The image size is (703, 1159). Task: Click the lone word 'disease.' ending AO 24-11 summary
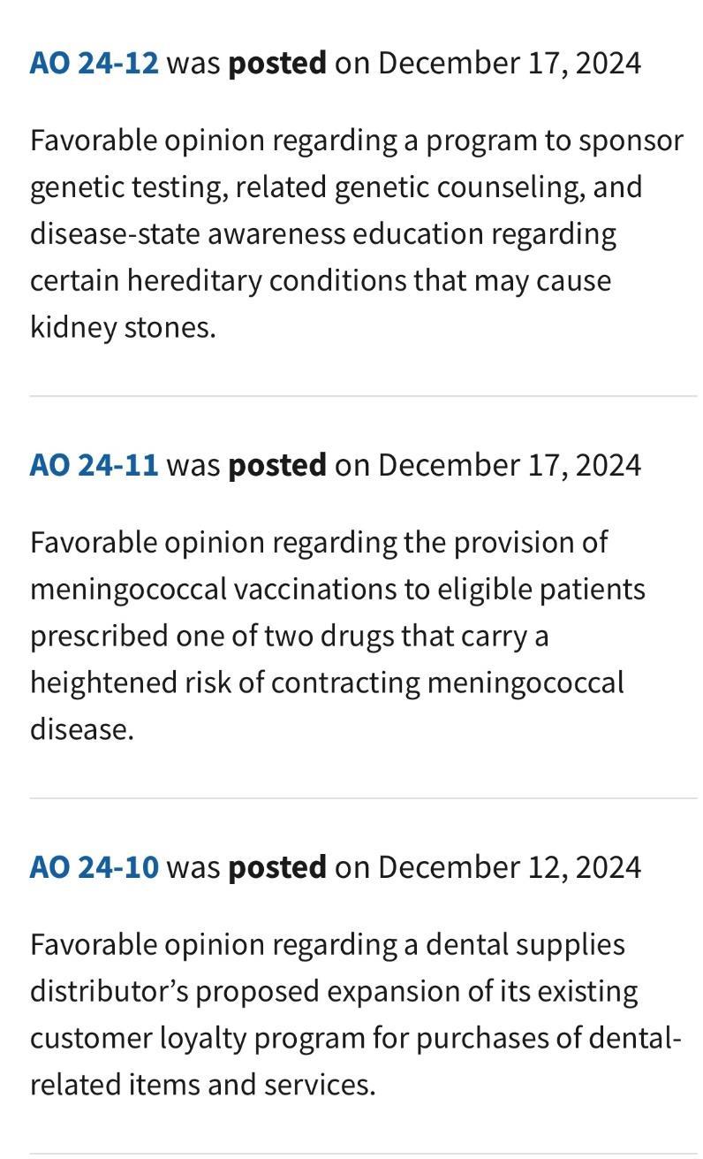81,729
